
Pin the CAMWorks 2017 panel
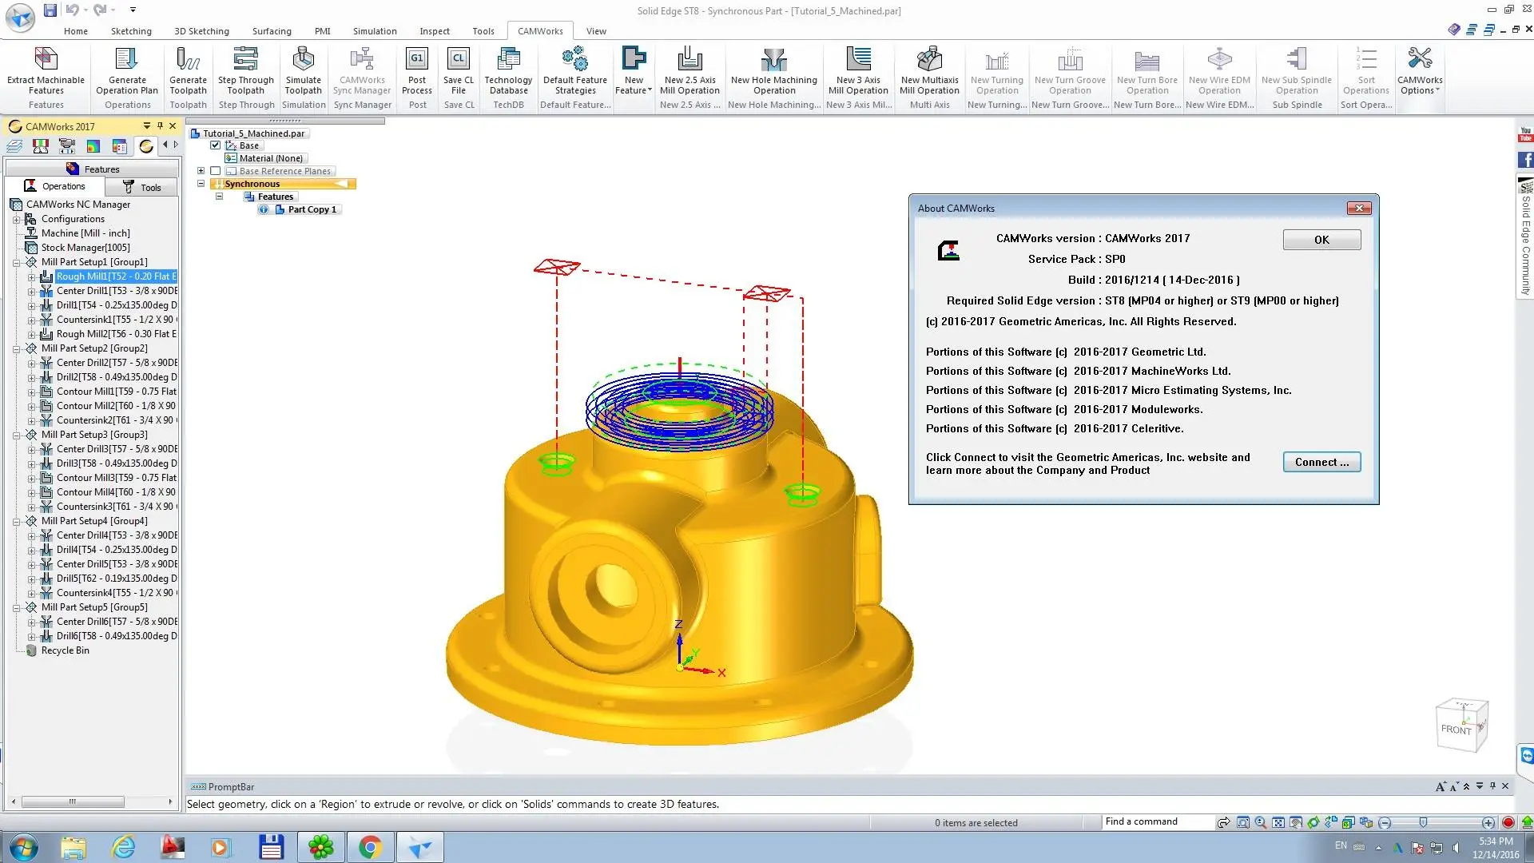[160, 126]
